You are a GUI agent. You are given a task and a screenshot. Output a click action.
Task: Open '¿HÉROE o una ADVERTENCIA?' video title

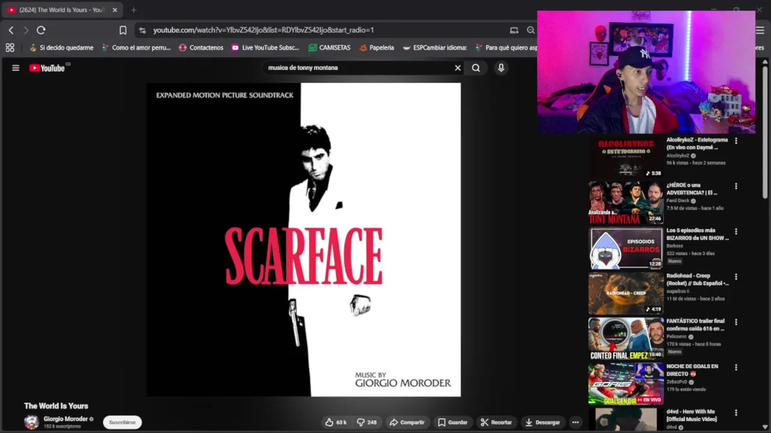692,189
